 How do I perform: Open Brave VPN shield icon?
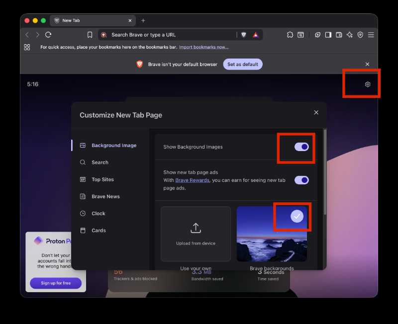tap(360, 35)
